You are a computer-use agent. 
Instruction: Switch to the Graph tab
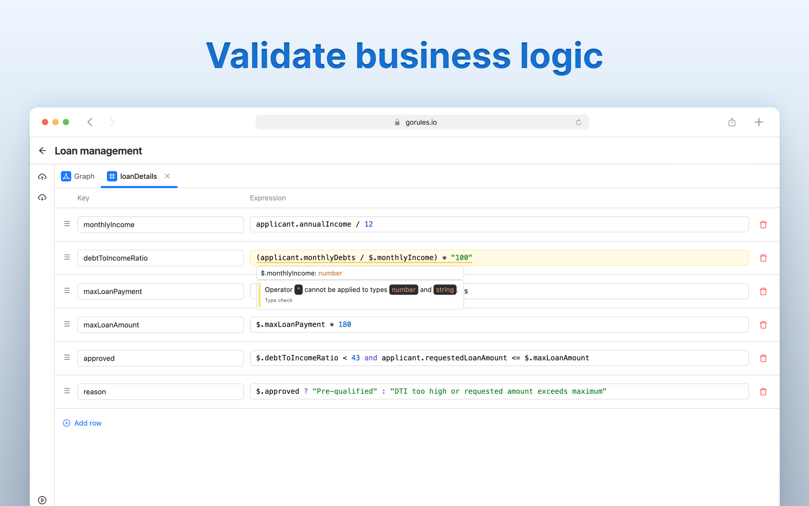pyautogui.click(x=78, y=176)
